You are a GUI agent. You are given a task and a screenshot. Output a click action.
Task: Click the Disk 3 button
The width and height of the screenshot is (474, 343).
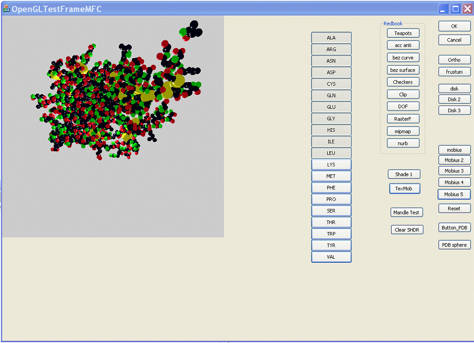coord(454,110)
